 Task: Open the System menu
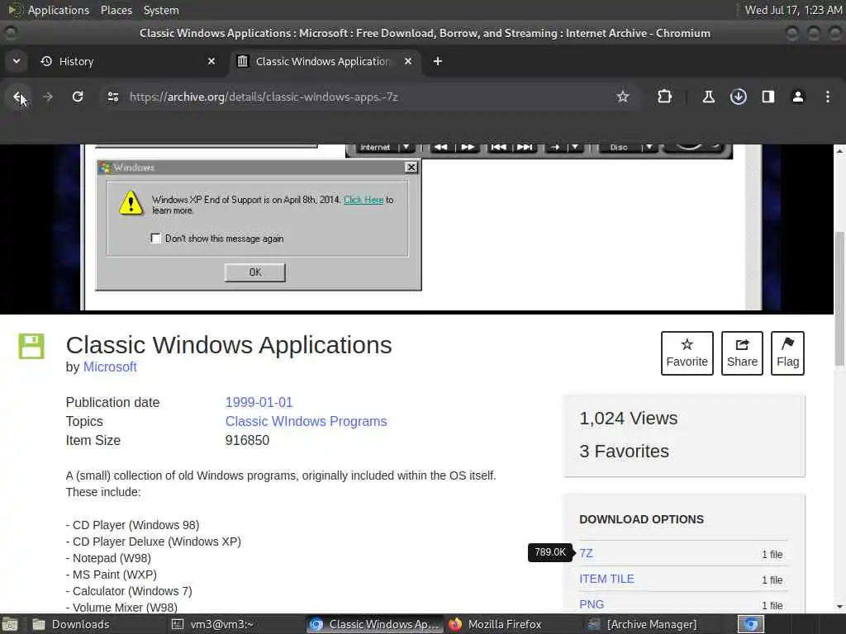161,10
